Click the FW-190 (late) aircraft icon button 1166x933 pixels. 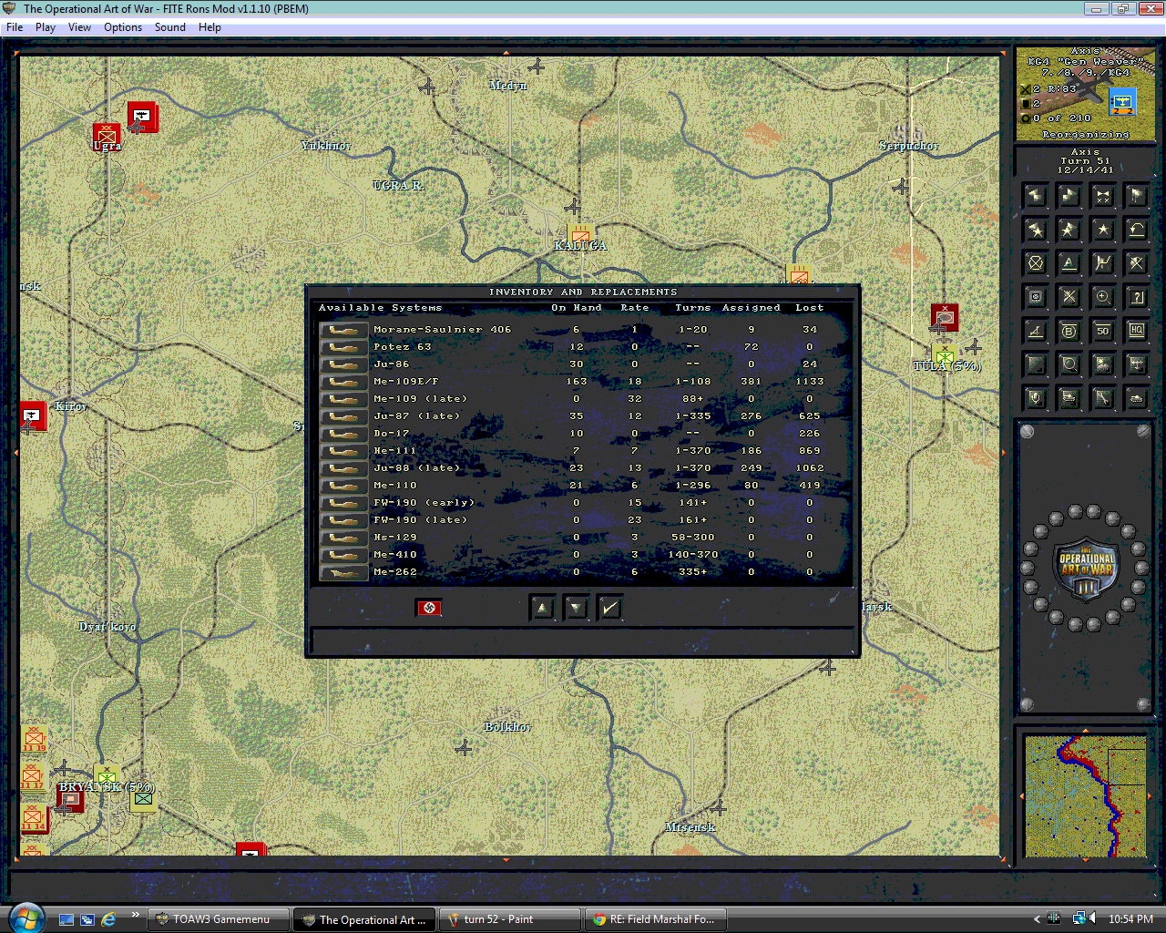pyautogui.click(x=343, y=520)
